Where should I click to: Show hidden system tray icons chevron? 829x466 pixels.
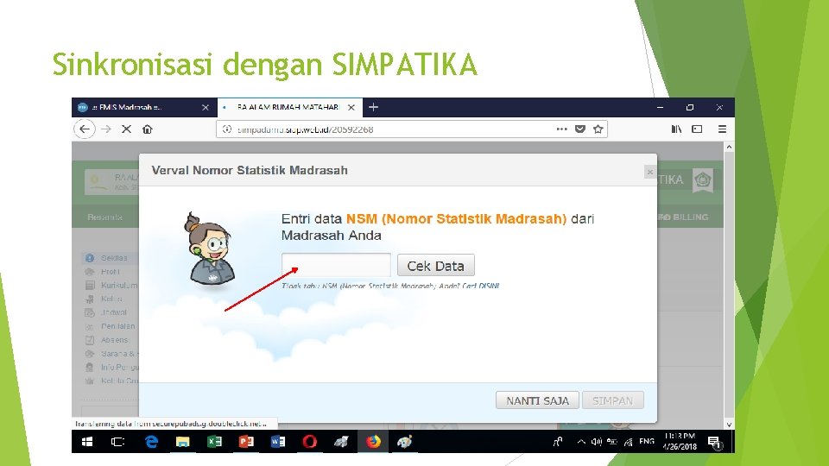click(581, 442)
